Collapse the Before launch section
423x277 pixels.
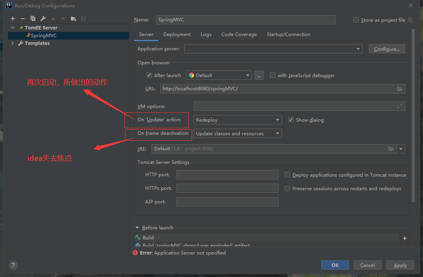[137, 228]
